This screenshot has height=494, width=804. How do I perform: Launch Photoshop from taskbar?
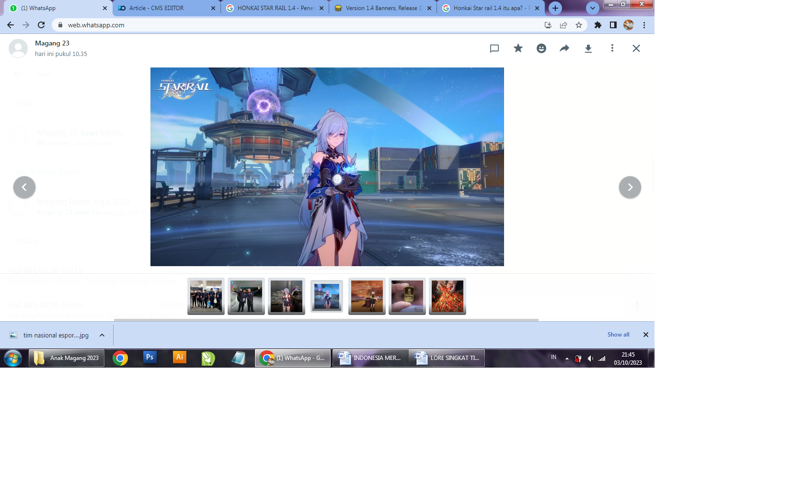150,358
